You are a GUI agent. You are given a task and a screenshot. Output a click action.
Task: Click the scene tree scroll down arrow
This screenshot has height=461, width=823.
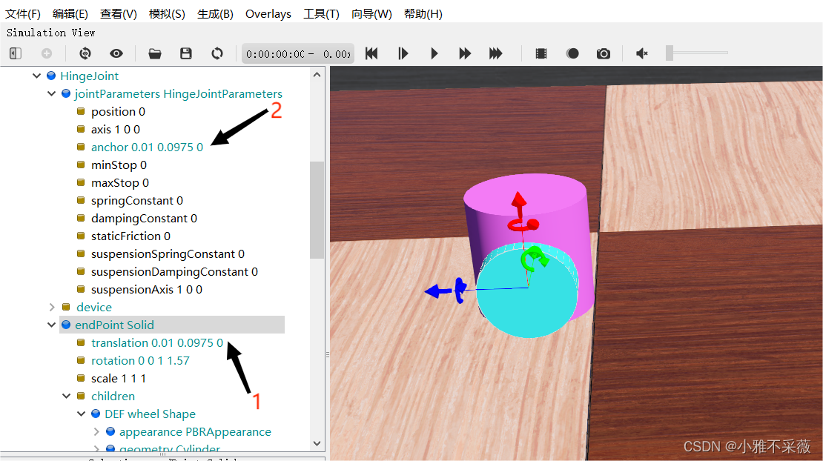pyautogui.click(x=317, y=443)
